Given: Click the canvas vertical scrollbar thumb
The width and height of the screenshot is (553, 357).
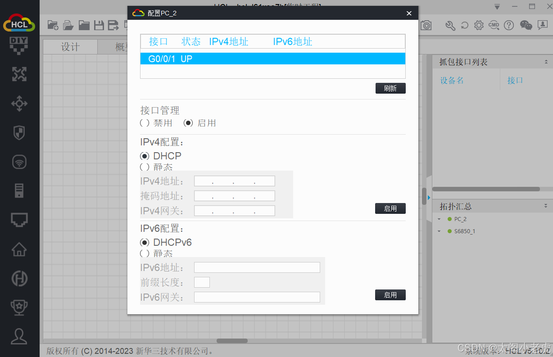Looking at the screenshot, I should pos(424,196).
